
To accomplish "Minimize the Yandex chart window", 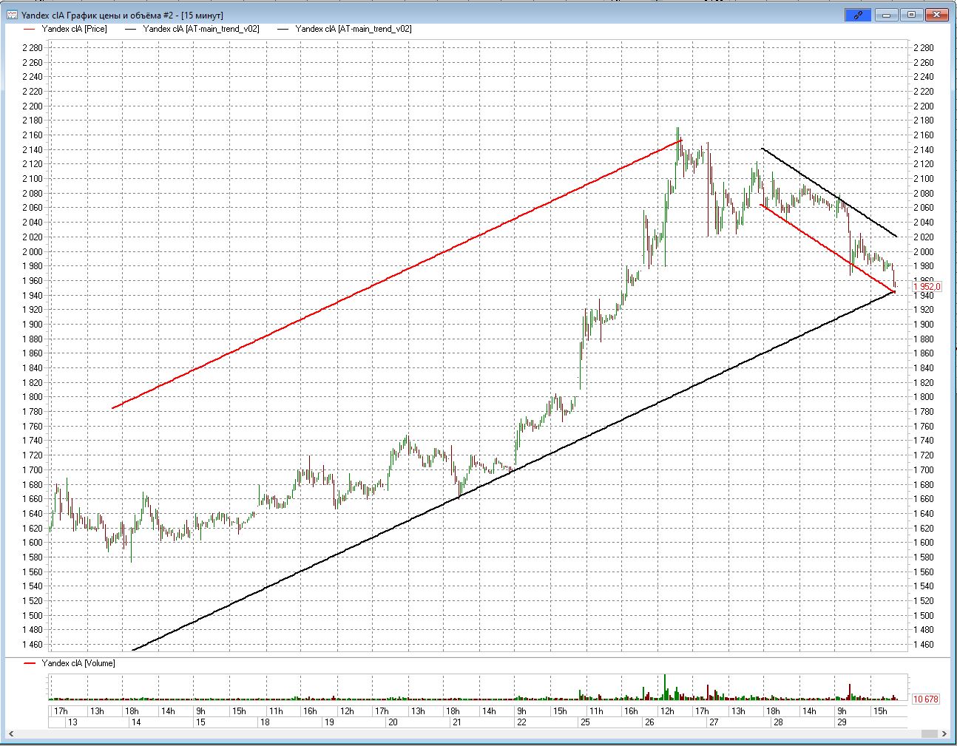I will 887,15.
